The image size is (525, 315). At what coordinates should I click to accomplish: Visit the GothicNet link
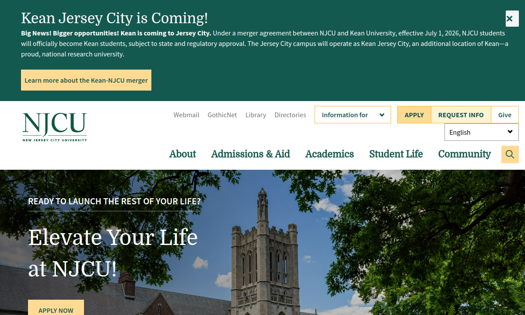pyautogui.click(x=222, y=115)
